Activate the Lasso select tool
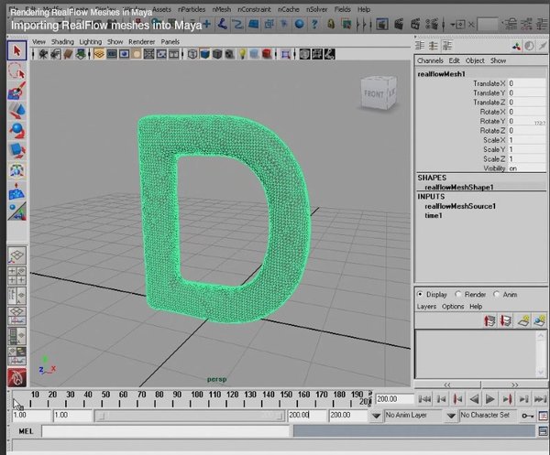This screenshot has height=455, width=550. pyautogui.click(x=16, y=70)
